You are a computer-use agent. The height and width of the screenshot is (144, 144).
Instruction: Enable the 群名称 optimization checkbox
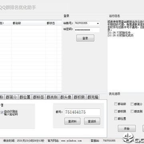(116, 104)
